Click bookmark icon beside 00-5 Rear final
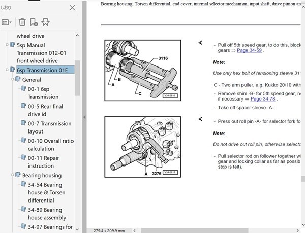Screen dimensions: 305x233 click(23, 106)
